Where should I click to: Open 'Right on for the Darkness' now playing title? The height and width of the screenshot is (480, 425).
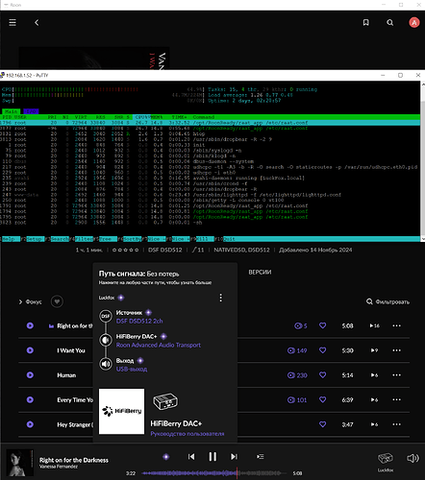click(74, 460)
